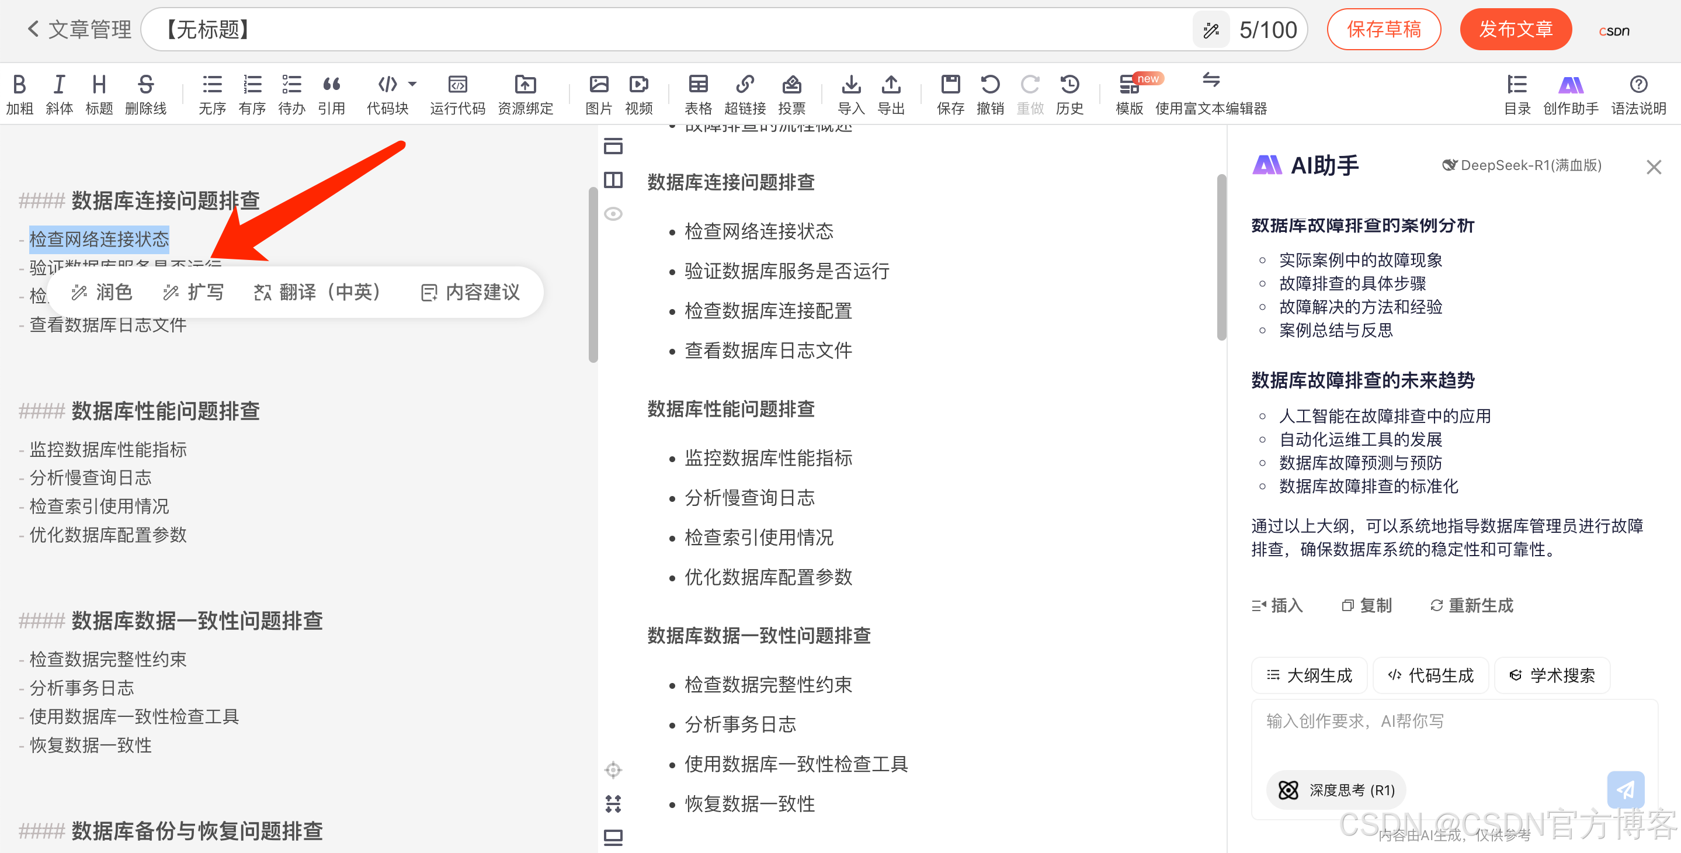Click the undo (撤销) icon
1681x853 pixels.
tap(989, 85)
